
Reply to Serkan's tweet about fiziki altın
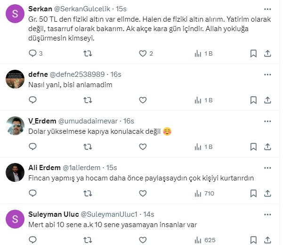pyautogui.click(x=32, y=54)
